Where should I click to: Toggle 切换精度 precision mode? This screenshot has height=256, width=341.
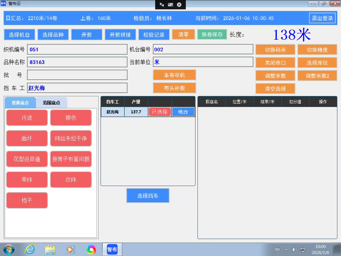317,49
